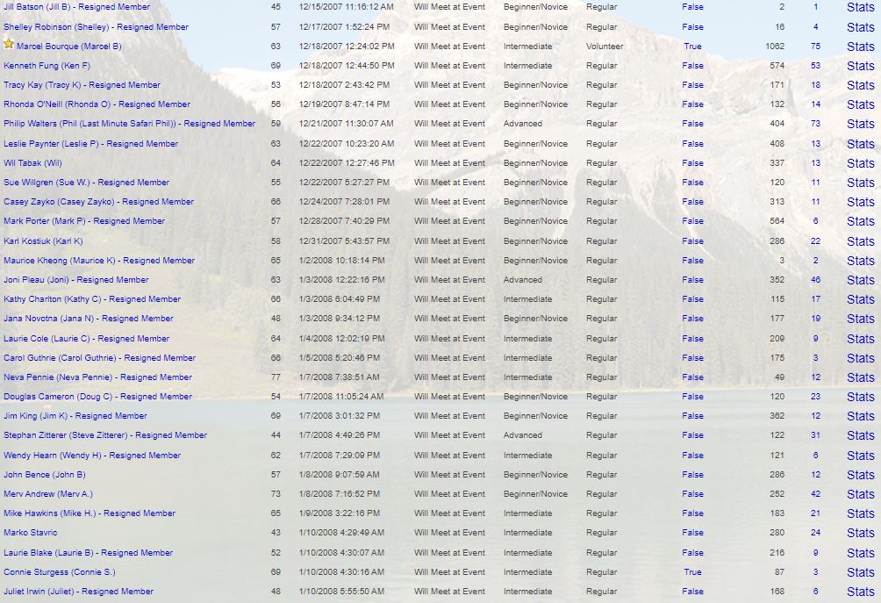The image size is (881, 603).
Task: Click the gold star beside Marcel Bourque
Action: 9,44
